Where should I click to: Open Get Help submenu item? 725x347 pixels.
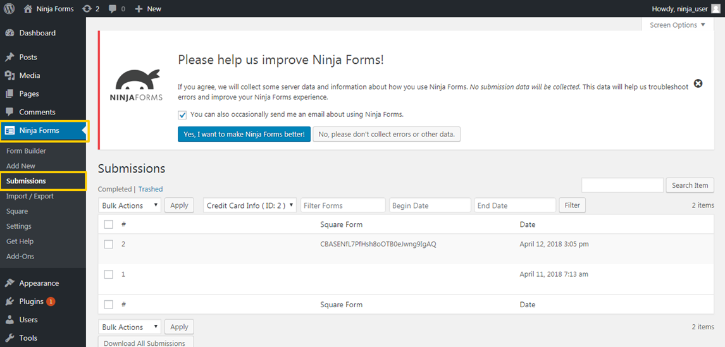(20, 241)
